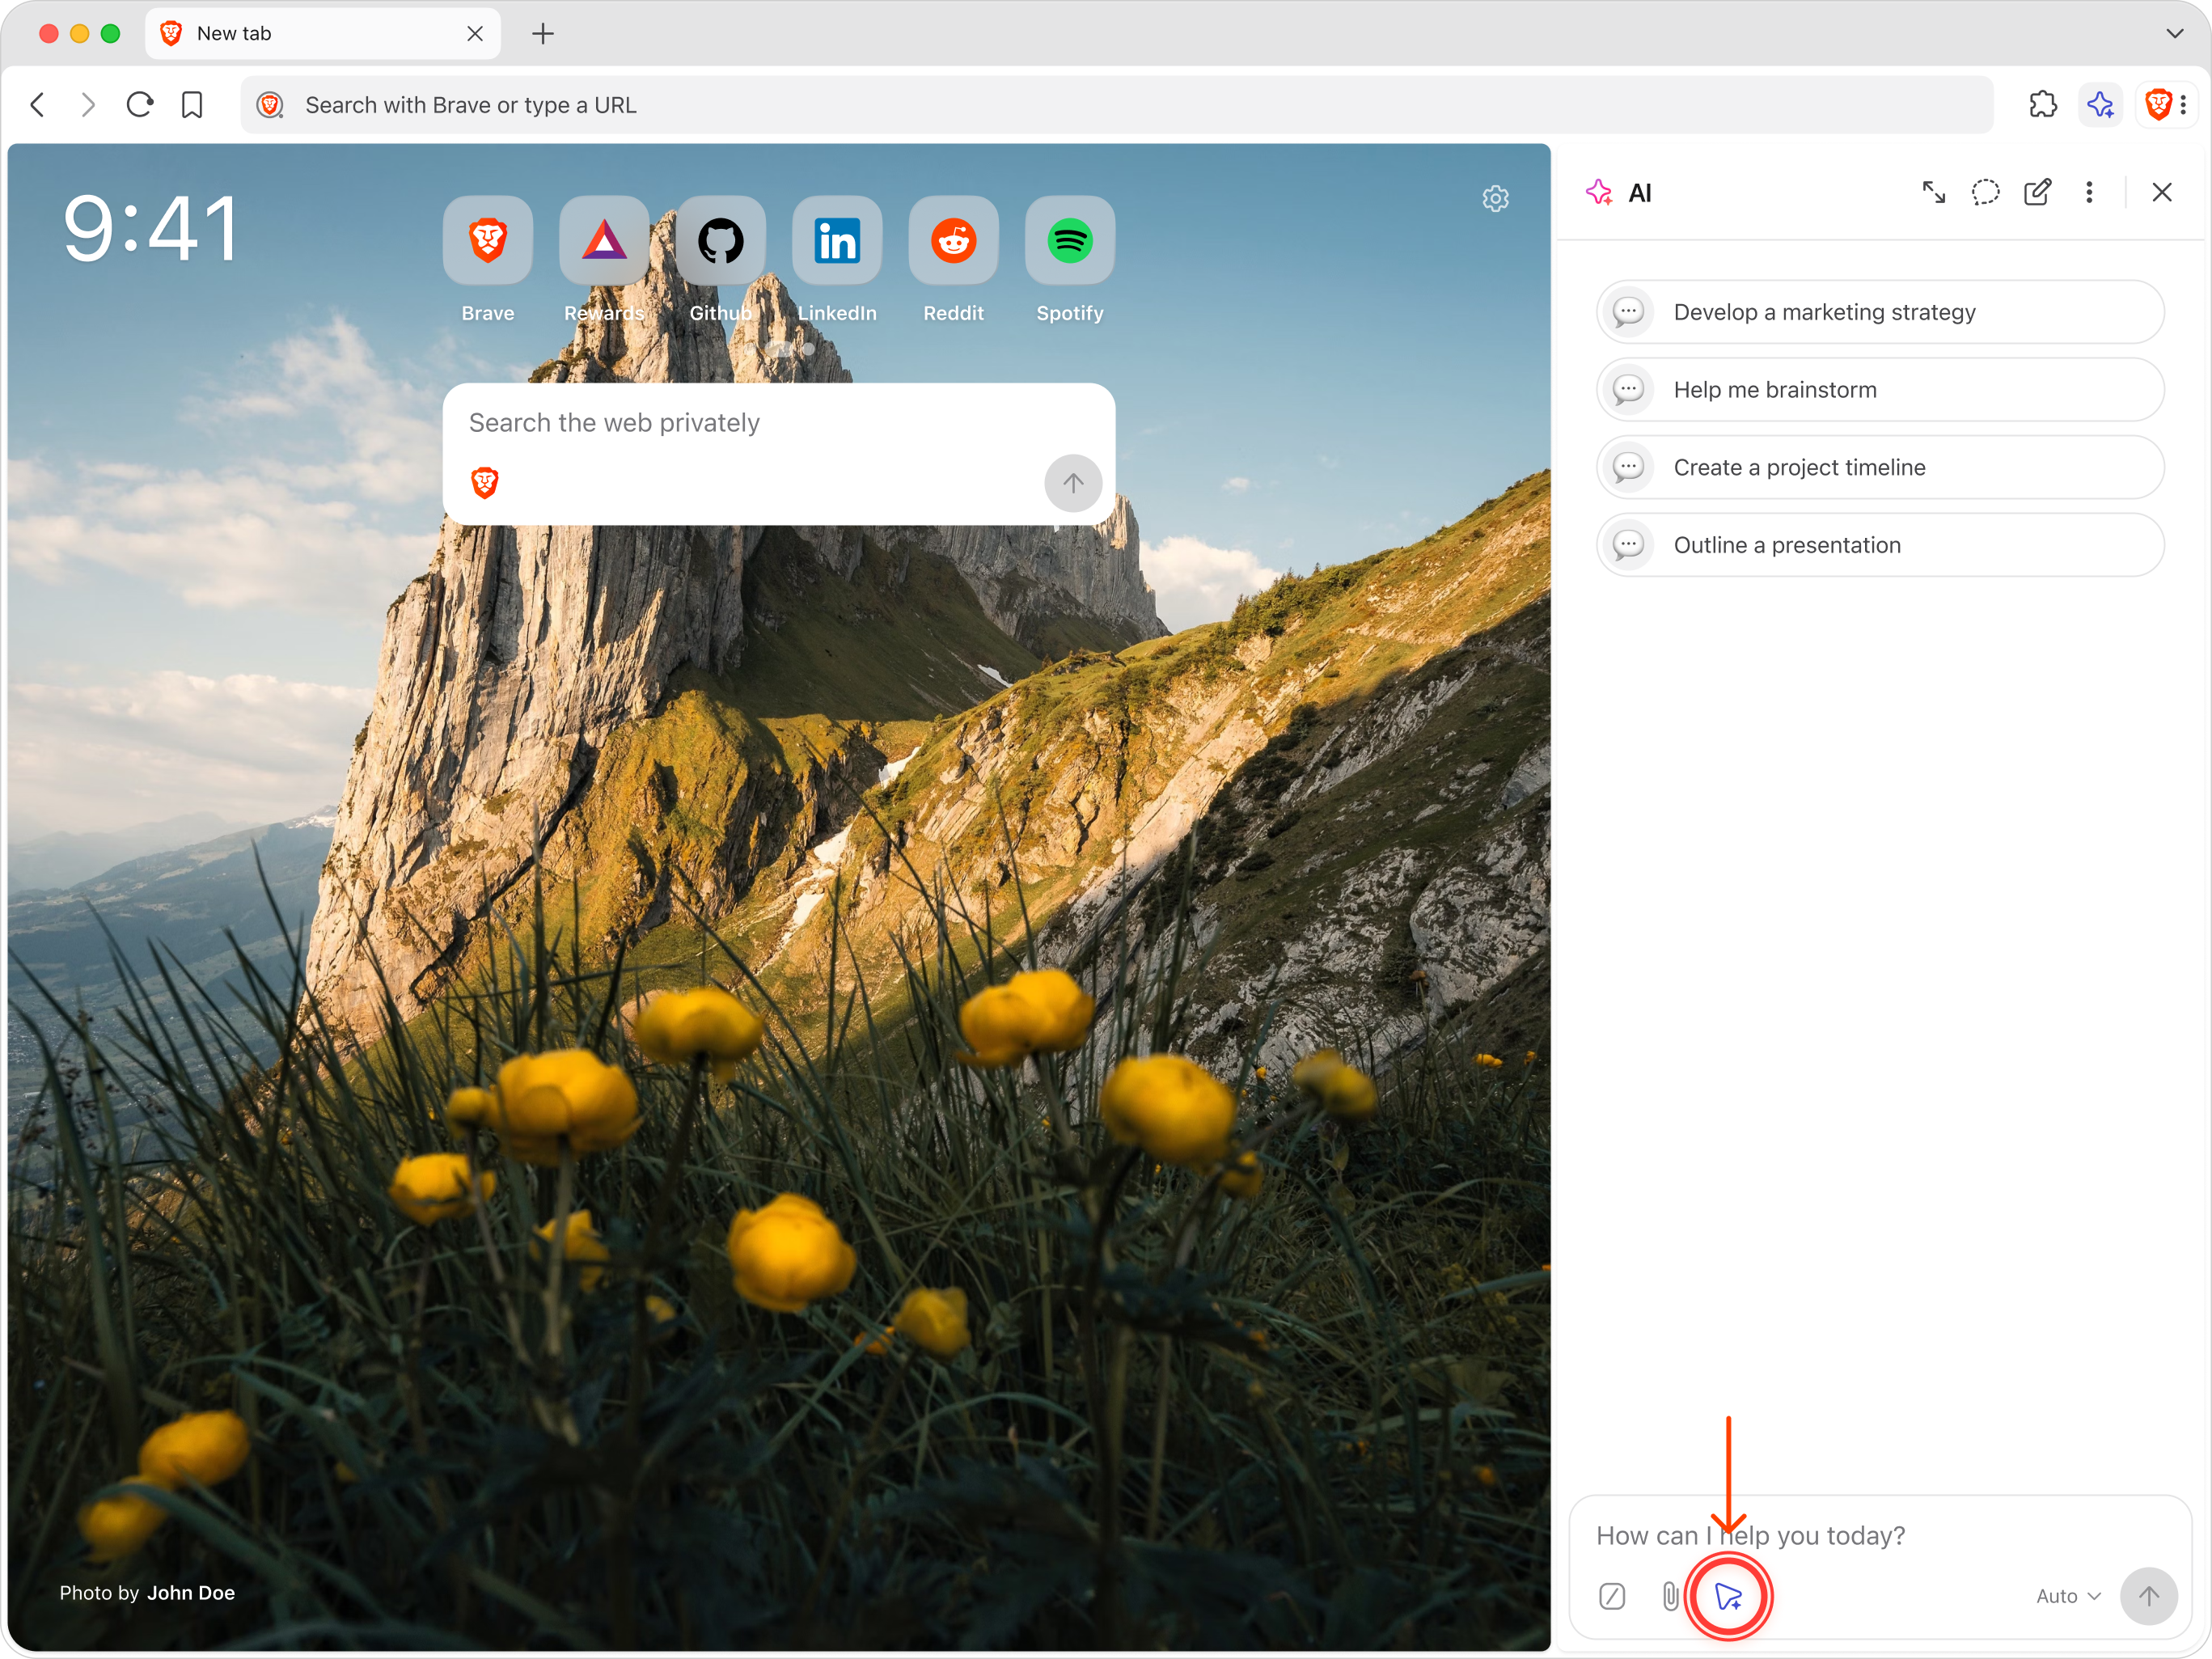Expand the Auto model selector dropdown
2212x1659 pixels.
[2068, 1597]
